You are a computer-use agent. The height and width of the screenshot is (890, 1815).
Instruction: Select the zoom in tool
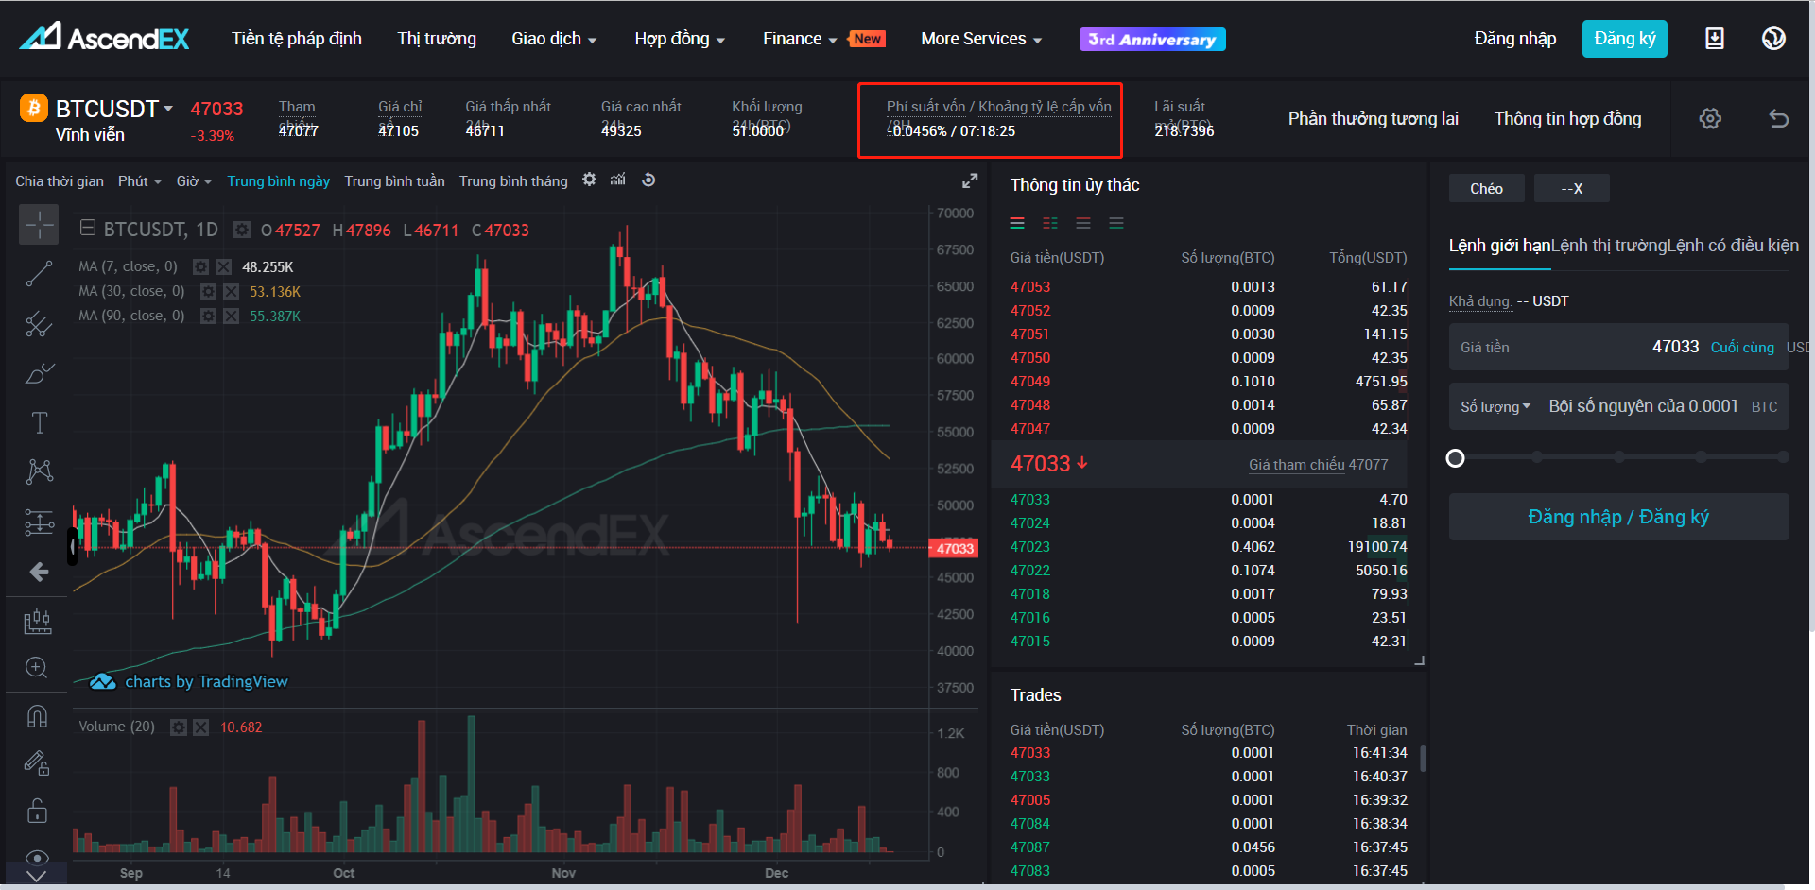point(37,668)
